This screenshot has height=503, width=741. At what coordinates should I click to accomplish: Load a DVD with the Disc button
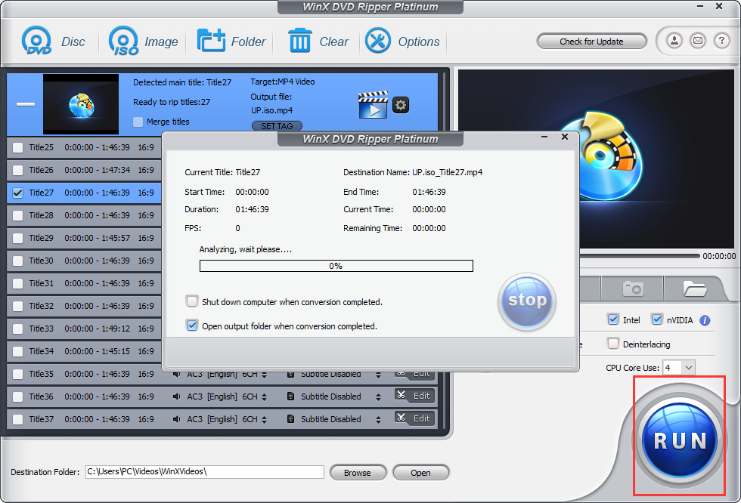coord(53,42)
